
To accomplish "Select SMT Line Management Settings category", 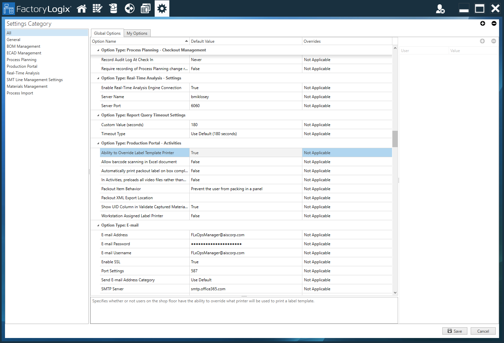I will click(35, 80).
